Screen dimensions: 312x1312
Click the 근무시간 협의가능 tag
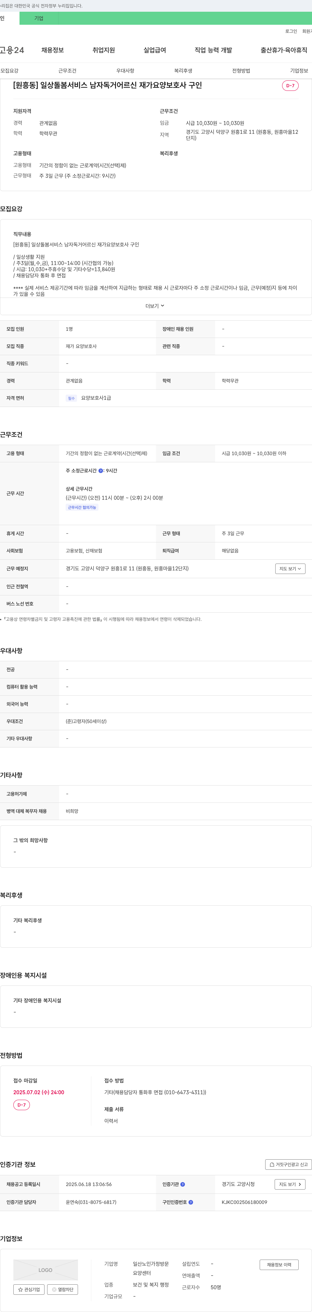(82, 507)
